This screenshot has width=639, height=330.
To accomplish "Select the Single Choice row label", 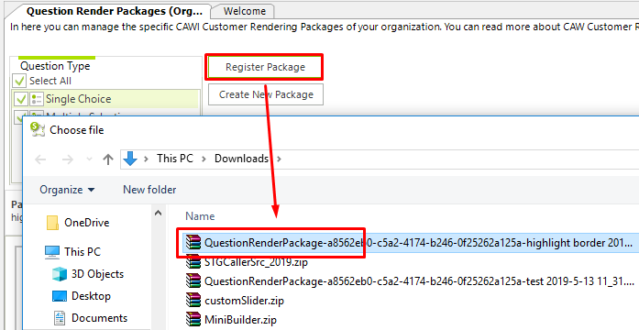I will pos(78,99).
